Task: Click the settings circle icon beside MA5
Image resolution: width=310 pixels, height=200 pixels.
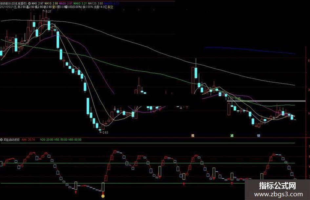Action: (30, 4)
